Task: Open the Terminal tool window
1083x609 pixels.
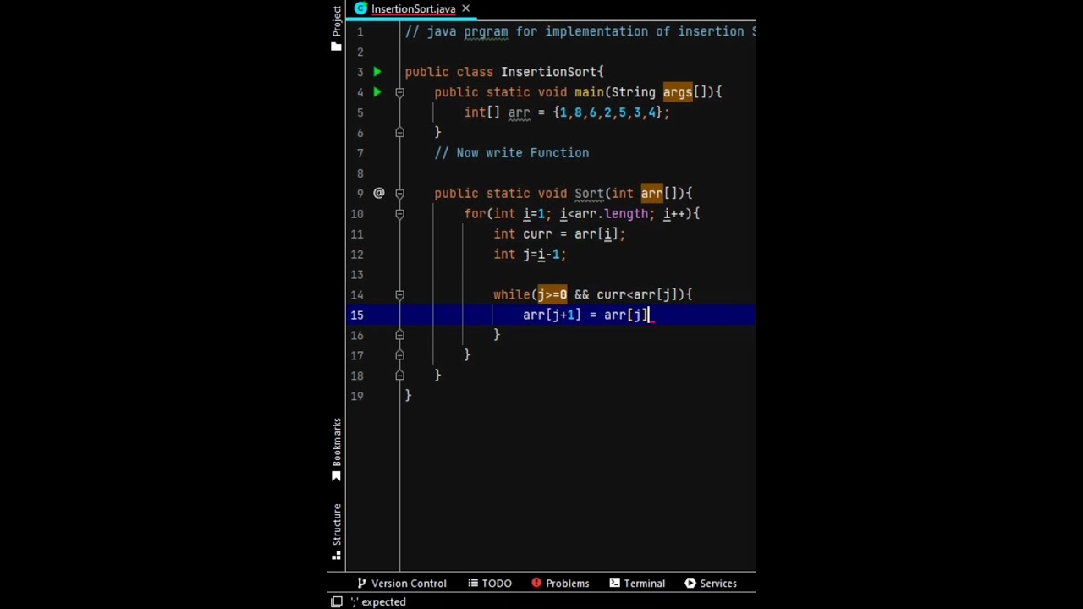Action: [637, 583]
